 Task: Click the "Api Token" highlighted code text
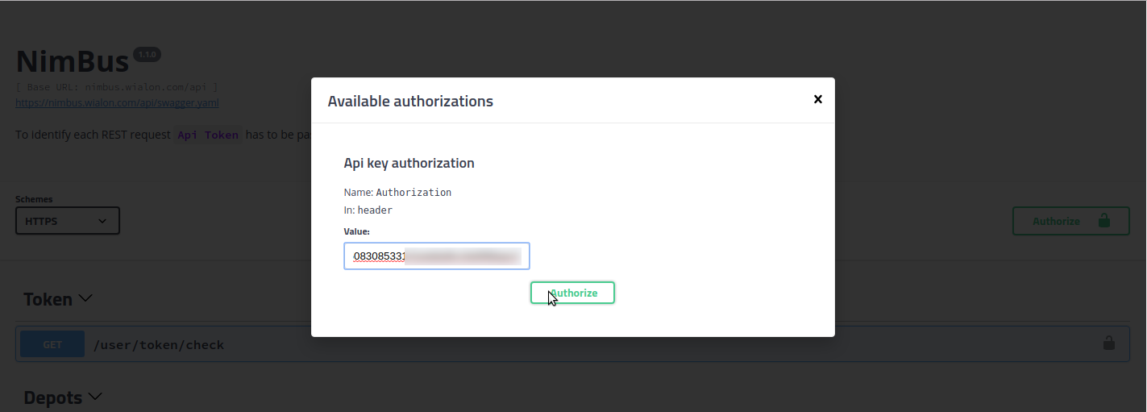208,135
